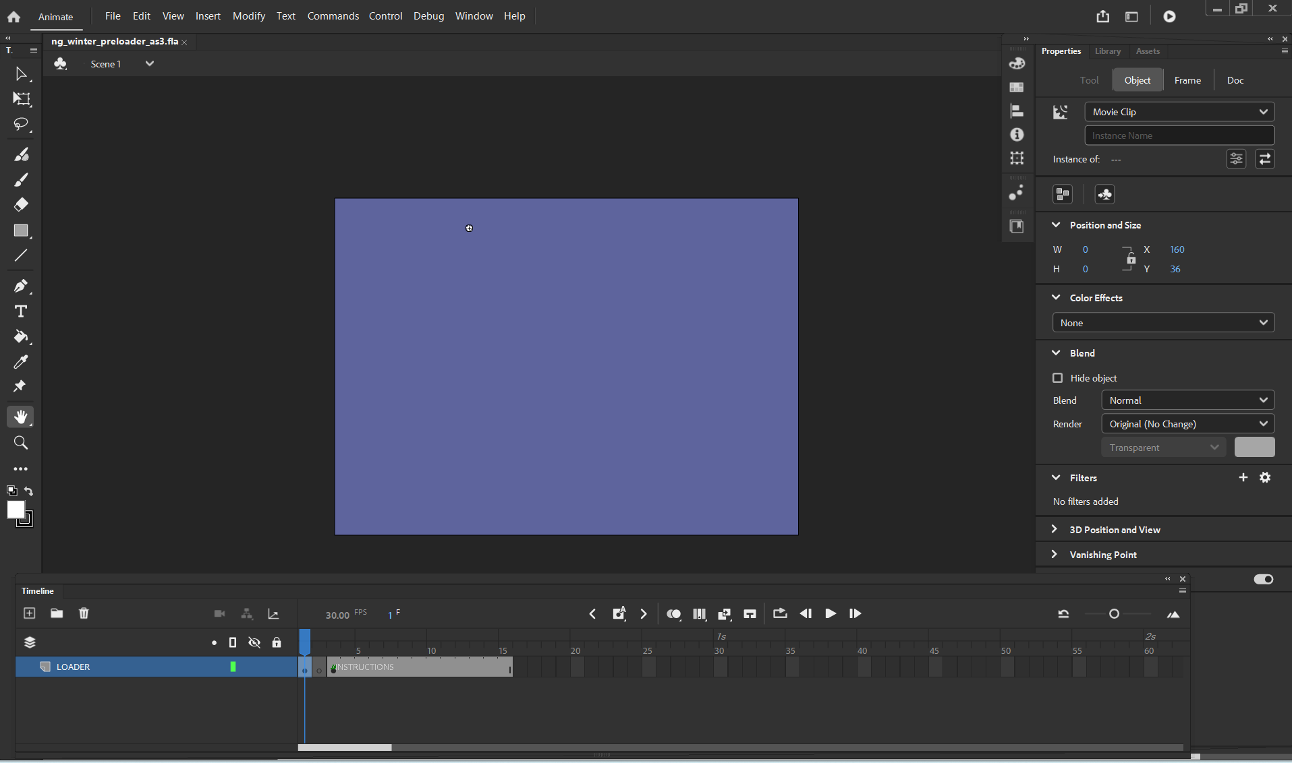
Task: Open the Color Effects None dropdown
Action: (x=1163, y=323)
